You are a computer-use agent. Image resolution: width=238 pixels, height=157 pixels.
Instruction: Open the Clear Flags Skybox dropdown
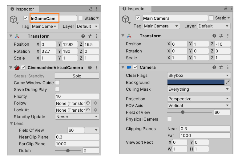click(x=199, y=75)
